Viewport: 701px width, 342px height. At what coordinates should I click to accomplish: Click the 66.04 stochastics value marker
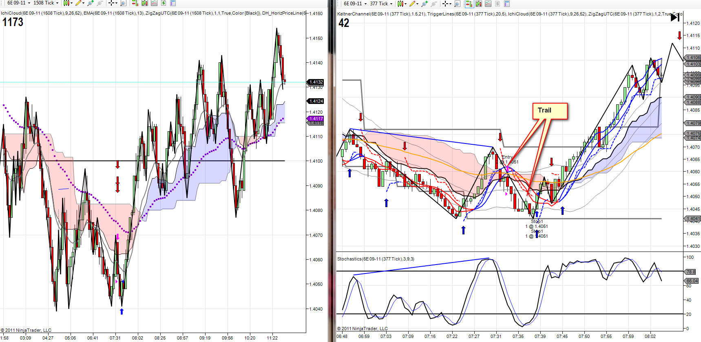click(692, 281)
